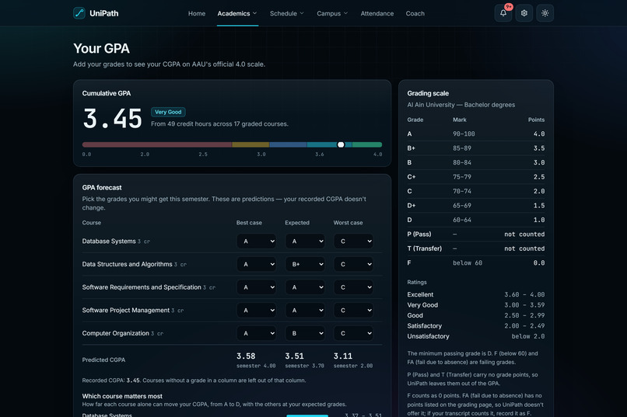This screenshot has width=627, height=417.
Task: Open Computer Organization best case dropdown
Action: 256,333
